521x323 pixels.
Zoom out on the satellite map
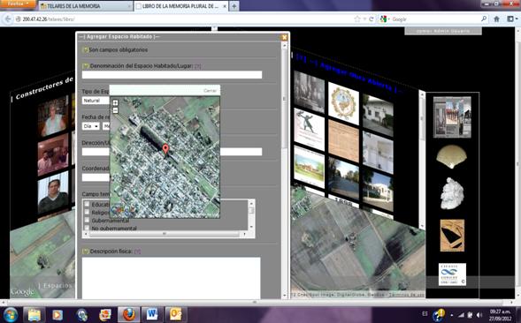click(x=115, y=110)
